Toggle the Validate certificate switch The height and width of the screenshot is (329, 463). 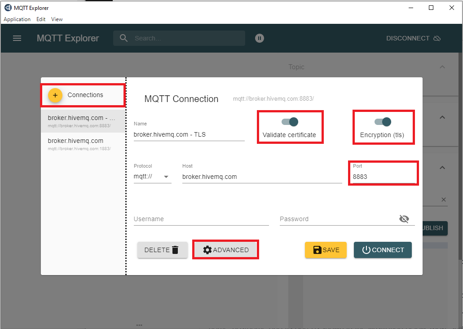[290, 122]
